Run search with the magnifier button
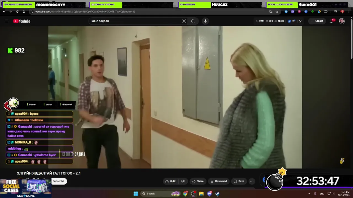The width and height of the screenshot is (353, 198). (x=193, y=21)
